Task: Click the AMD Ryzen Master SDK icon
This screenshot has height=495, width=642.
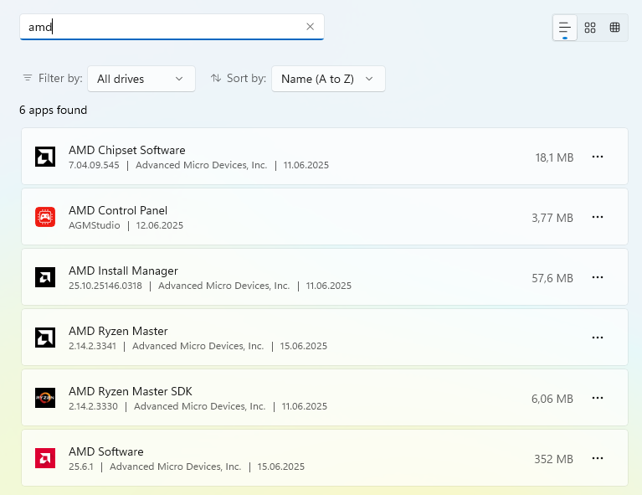Action: [x=45, y=398]
